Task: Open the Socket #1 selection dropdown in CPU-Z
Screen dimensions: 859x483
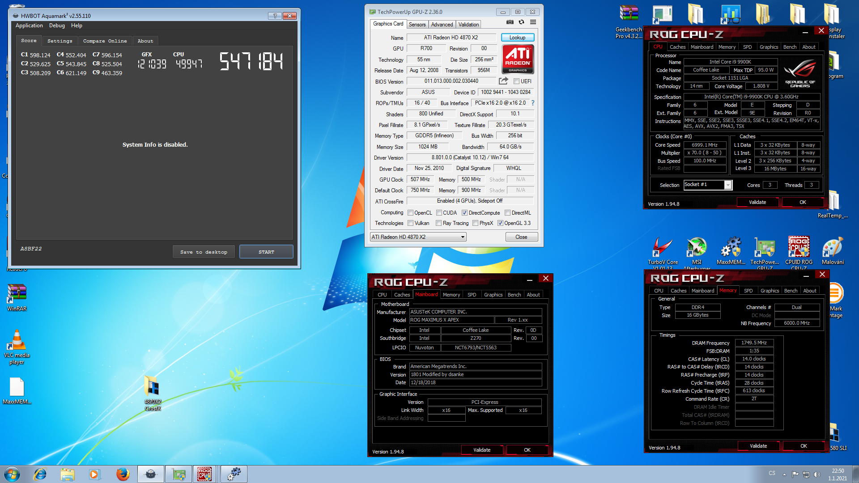Action: click(x=708, y=185)
